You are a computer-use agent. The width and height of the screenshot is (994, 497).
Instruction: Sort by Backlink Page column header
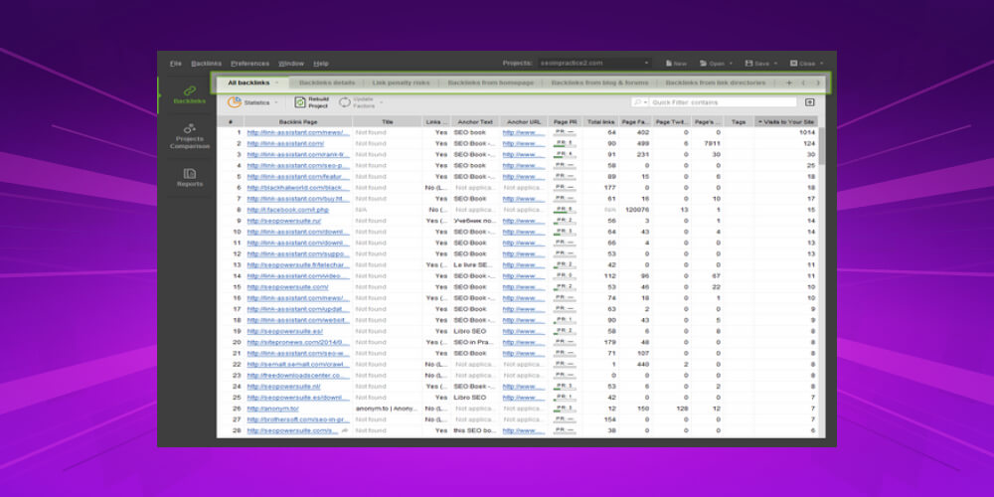(298, 121)
